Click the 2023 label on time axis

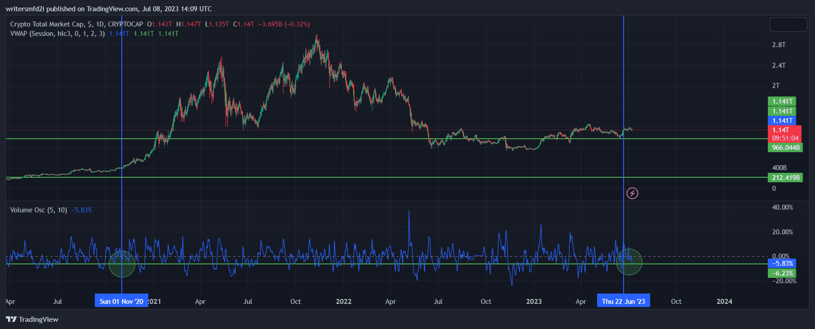click(x=534, y=301)
